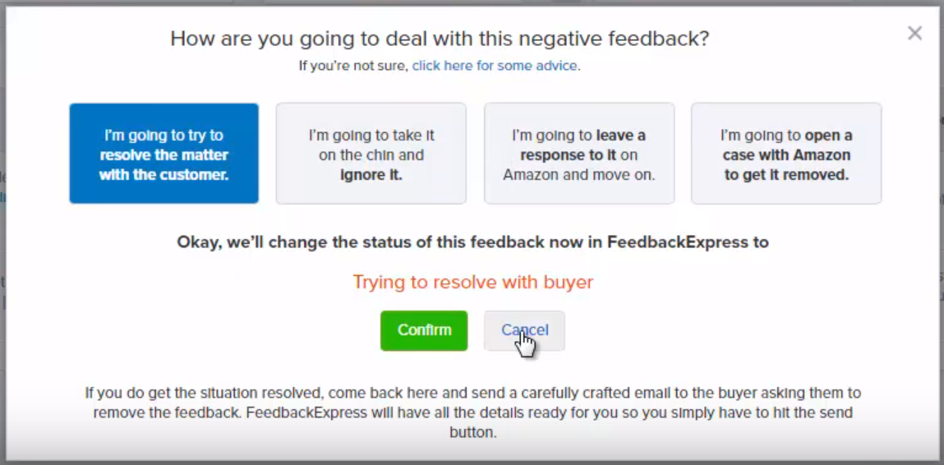Click the bold "ignore it." text
Image resolution: width=944 pixels, height=465 pixels.
(371, 175)
